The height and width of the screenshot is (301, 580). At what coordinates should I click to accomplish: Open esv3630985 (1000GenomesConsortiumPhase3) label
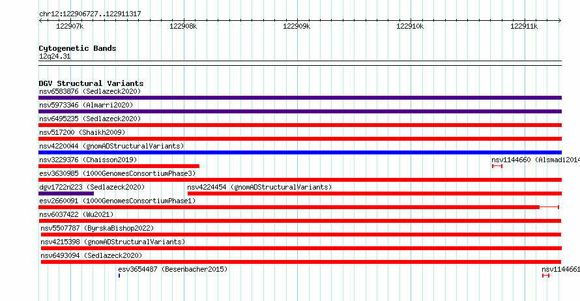117,173
